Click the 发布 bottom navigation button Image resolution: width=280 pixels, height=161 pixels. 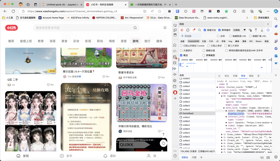click(66, 156)
